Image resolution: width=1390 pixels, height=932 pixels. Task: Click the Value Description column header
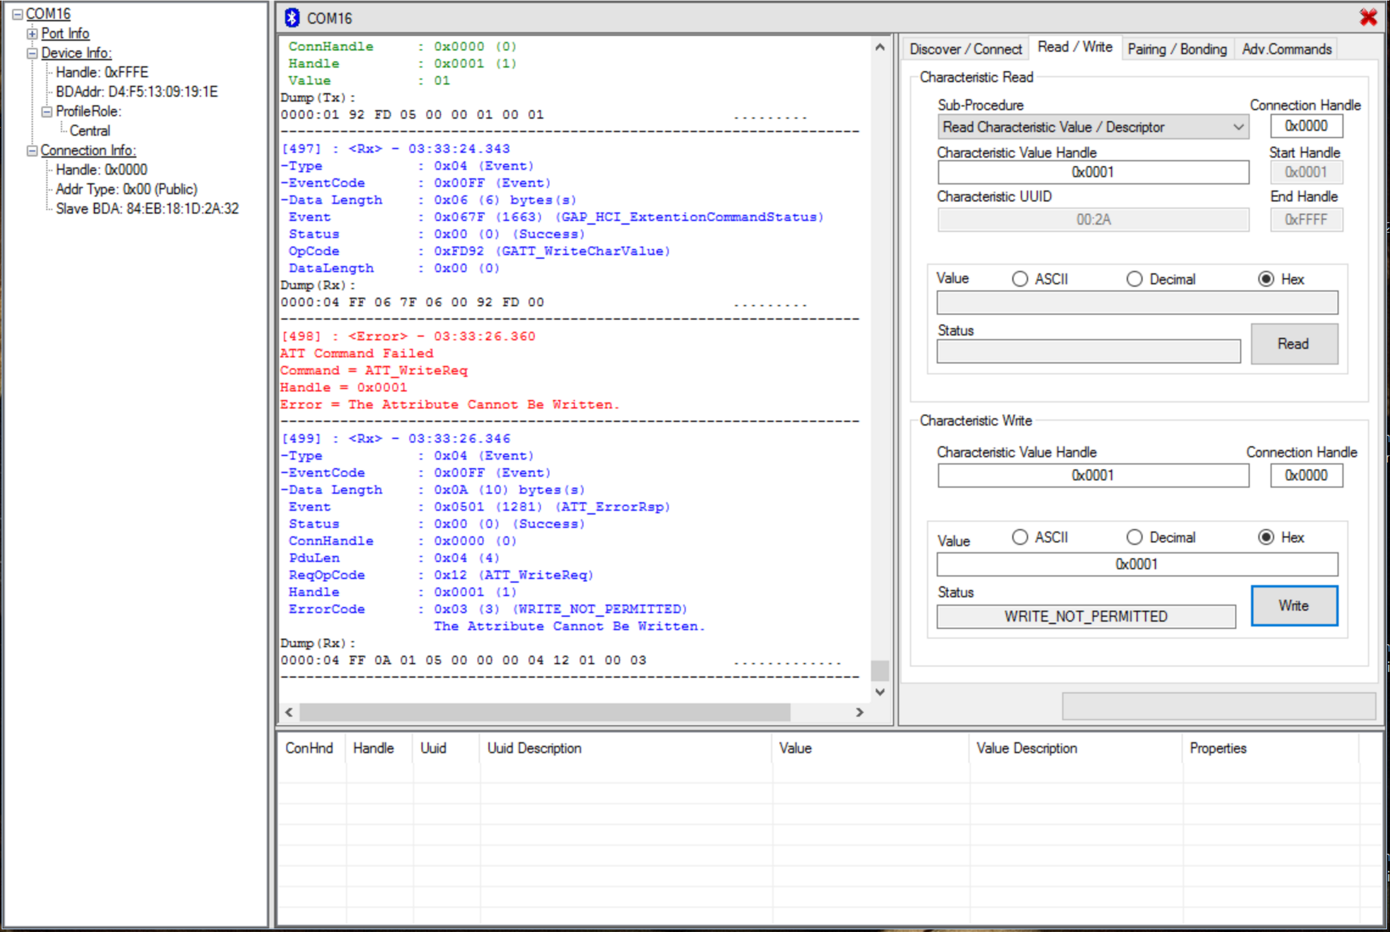point(1076,749)
